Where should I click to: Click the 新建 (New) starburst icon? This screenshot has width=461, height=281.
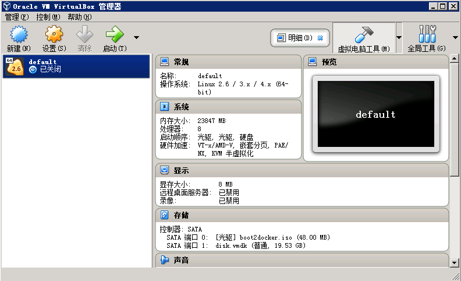pos(19,34)
